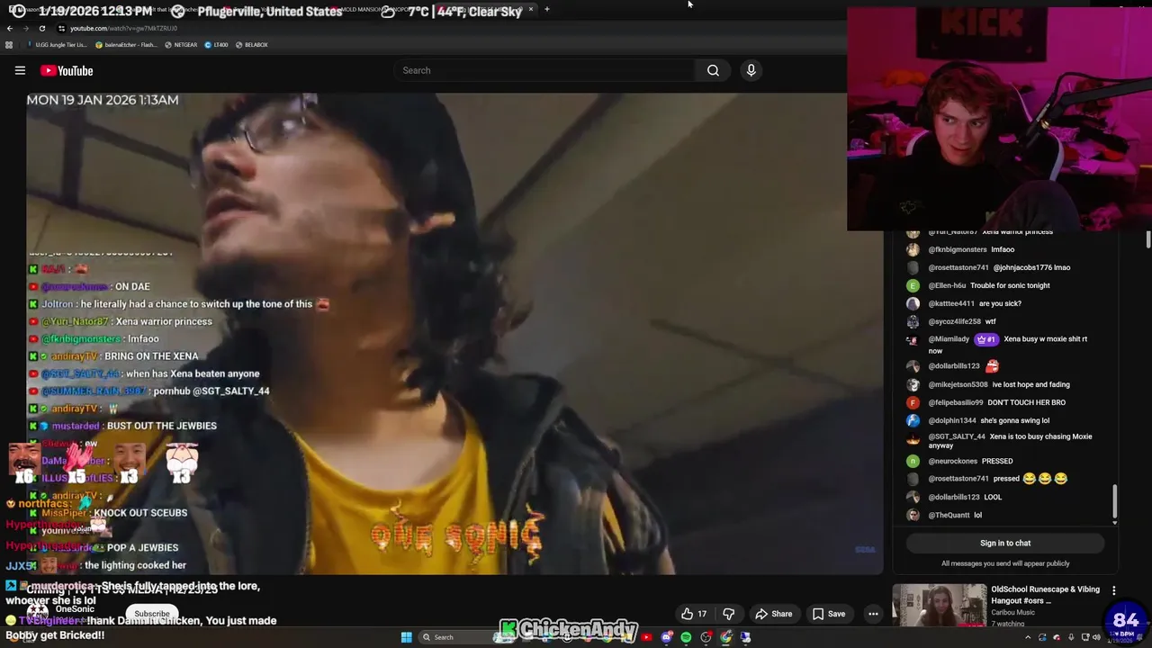Dislike this video
The image size is (1152, 648).
728,614
